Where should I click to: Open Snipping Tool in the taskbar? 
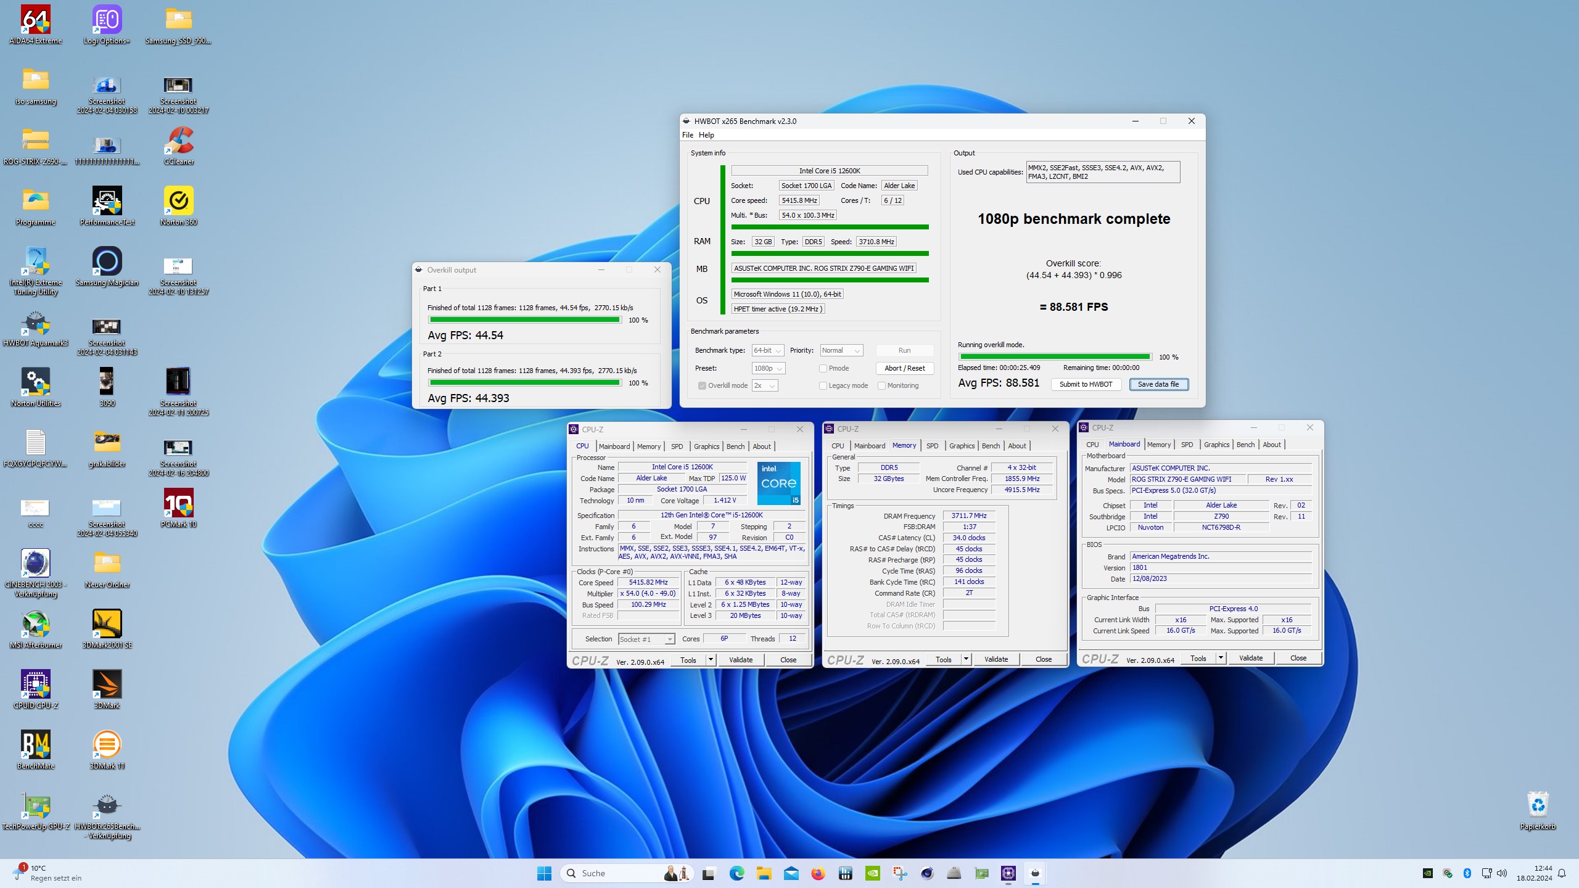(900, 873)
